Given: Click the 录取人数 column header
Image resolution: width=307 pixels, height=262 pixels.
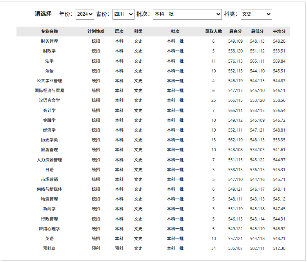Looking at the screenshot, I should pos(213,31).
